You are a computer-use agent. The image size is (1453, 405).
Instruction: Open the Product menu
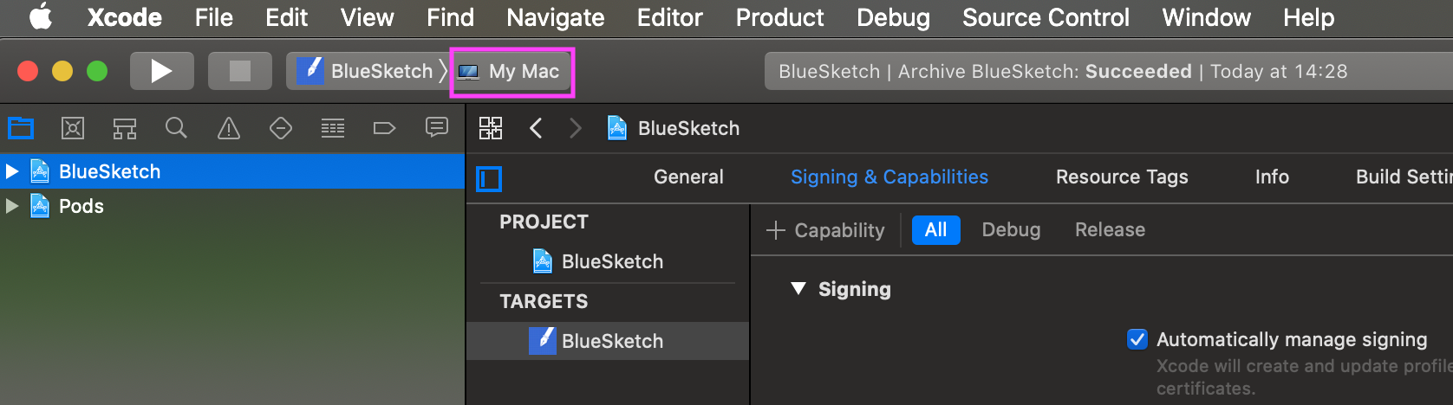tap(779, 17)
